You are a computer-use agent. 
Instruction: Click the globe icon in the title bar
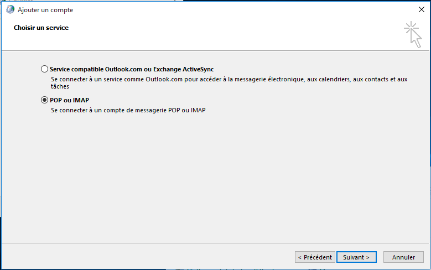coord(10,10)
